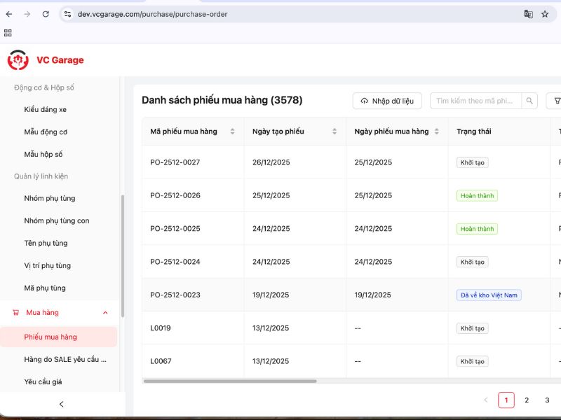This screenshot has width=561, height=420.
Task: Sort by Ngày tạo phiếu column
Action: coord(334,132)
